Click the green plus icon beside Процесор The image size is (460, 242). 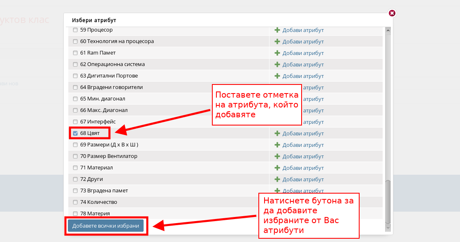pyautogui.click(x=277, y=30)
